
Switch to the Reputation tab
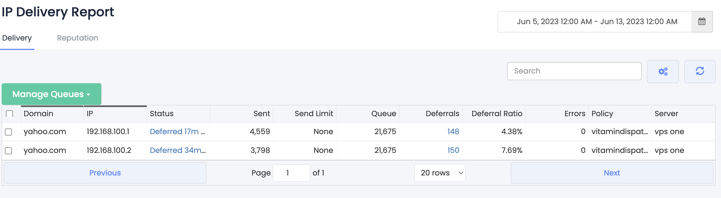[x=78, y=38]
